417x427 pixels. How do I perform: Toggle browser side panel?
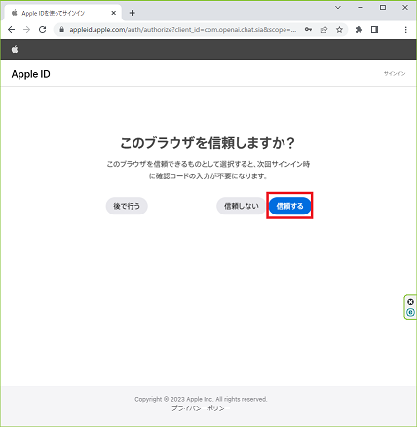(374, 30)
